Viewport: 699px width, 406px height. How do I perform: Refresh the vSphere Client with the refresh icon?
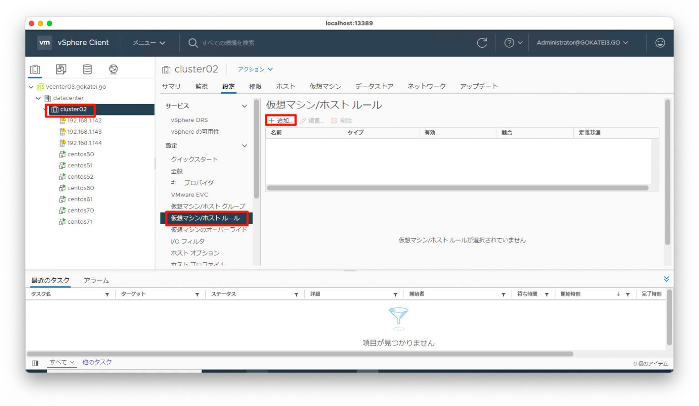click(x=482, y=42)
